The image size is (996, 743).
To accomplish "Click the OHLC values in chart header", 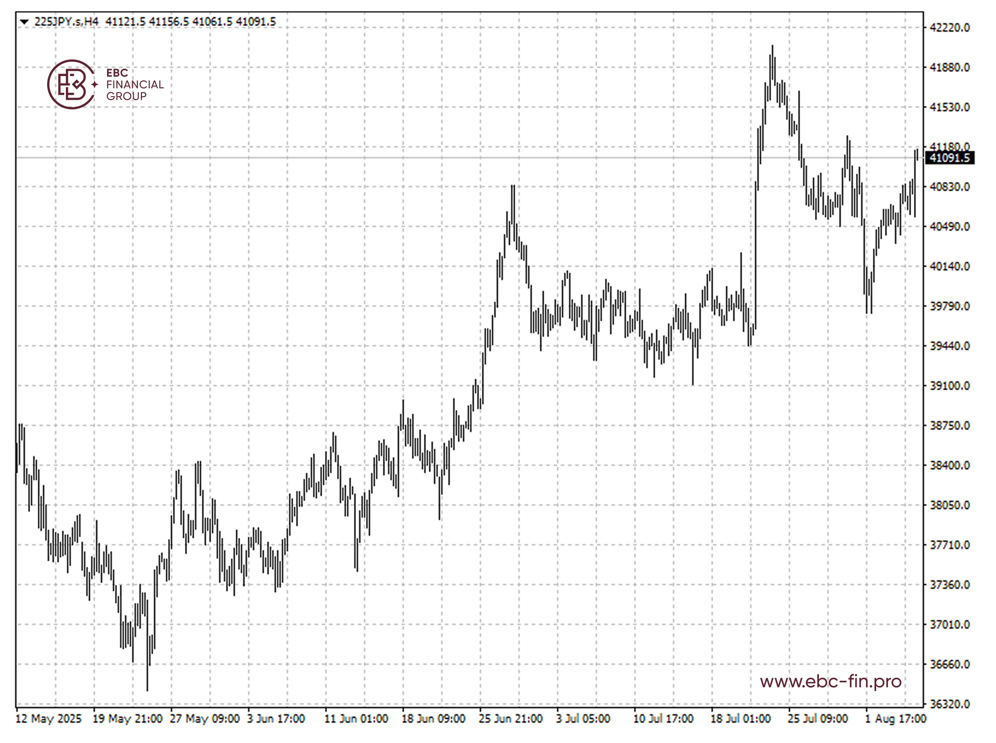I will 191,22.
